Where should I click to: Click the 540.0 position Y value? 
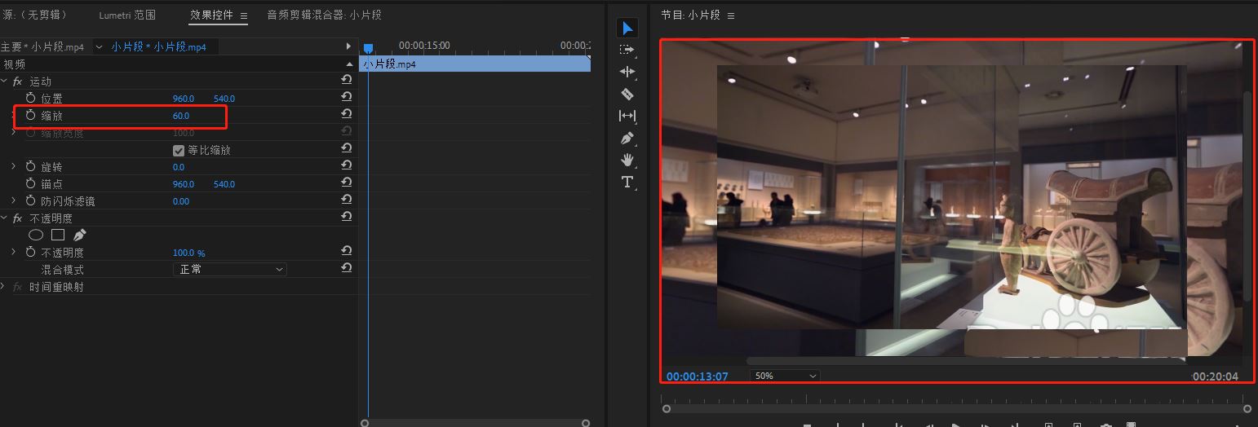(x=224, y=99)
